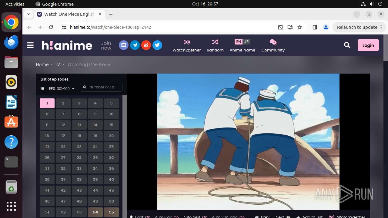Open the Twitter social link
The height and width of the screenshot is (218, 388).
pos(157,45)
